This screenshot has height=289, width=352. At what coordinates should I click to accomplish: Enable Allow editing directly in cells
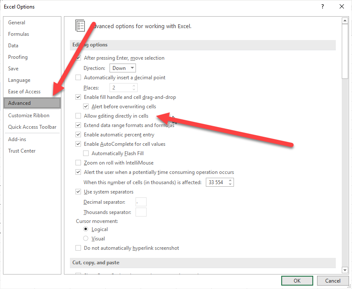point(78,116)
